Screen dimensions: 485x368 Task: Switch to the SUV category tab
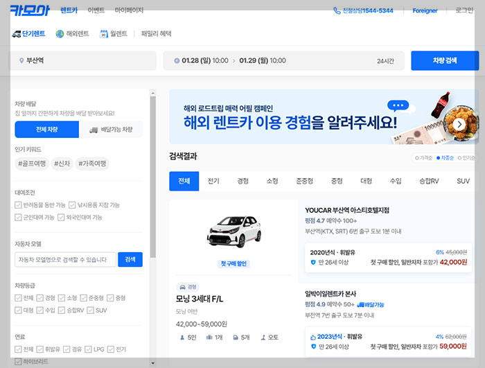click(463, 181)
